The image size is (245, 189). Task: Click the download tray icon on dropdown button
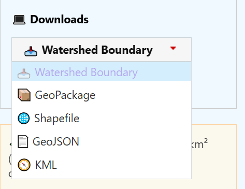[31, 51]
